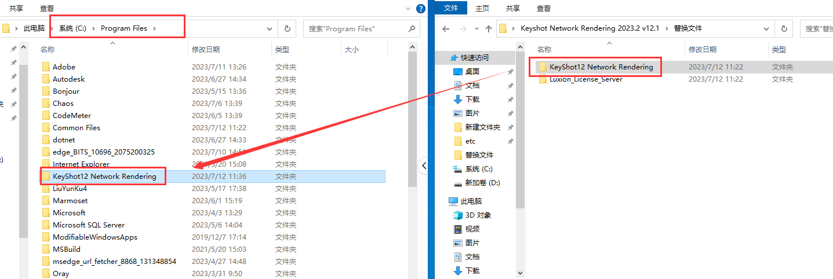Screen dimensions: 833x279
Task: Go back in the right window
Action: 445,28
